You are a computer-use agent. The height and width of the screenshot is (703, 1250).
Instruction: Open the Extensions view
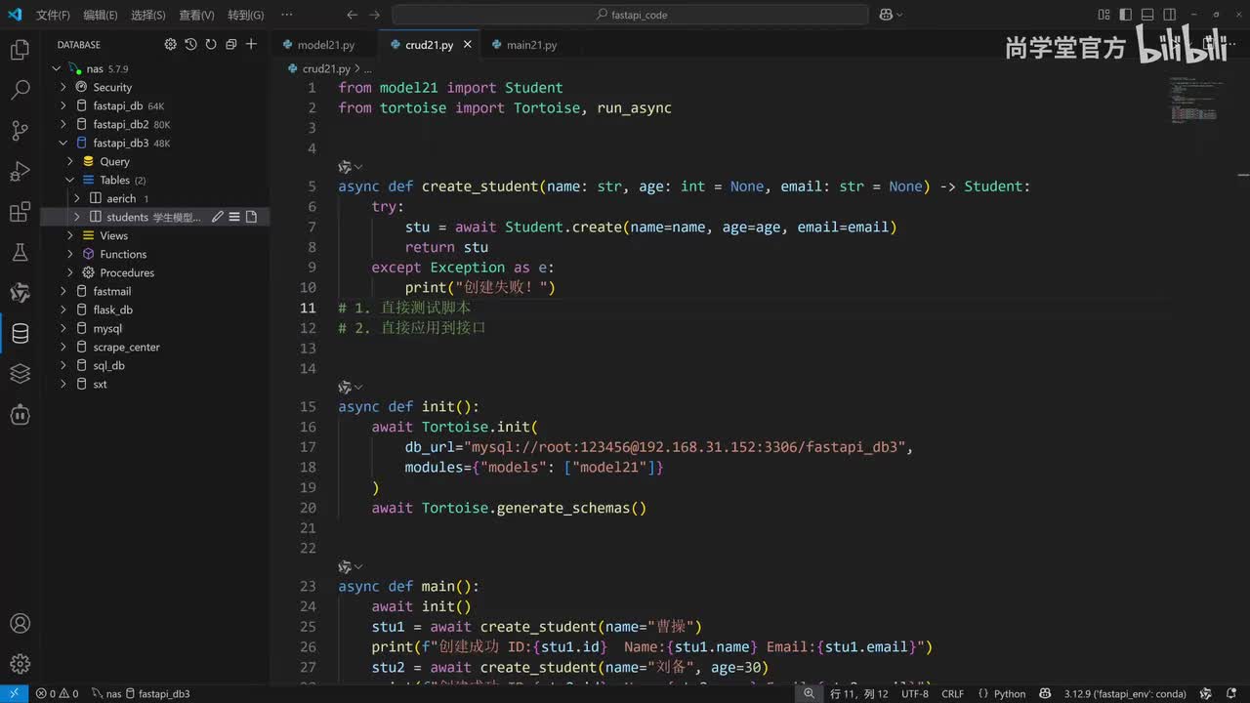(20, 212)
